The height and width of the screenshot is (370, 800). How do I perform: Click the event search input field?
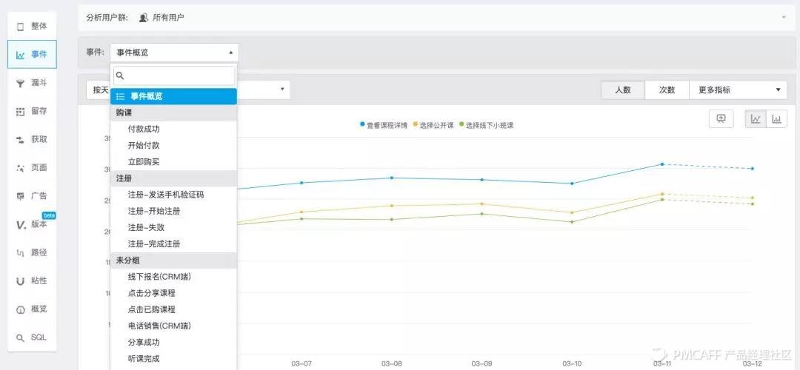point(174,75)
